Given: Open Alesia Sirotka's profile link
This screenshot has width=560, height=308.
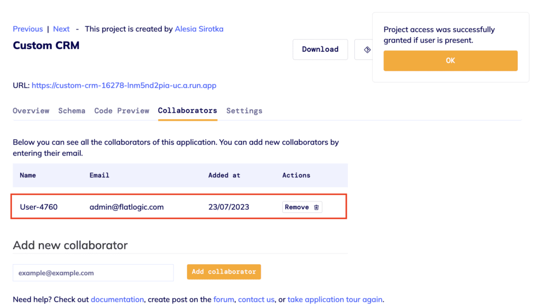Looking at the screenshot, I should (199, 29).
